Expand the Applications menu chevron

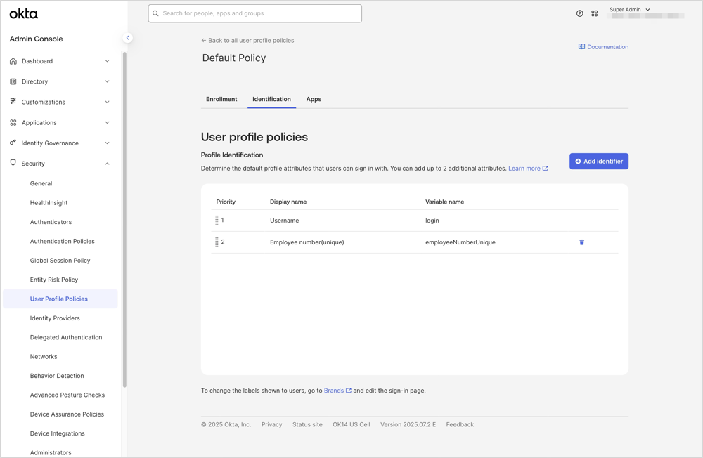click(x=107, y=122)
